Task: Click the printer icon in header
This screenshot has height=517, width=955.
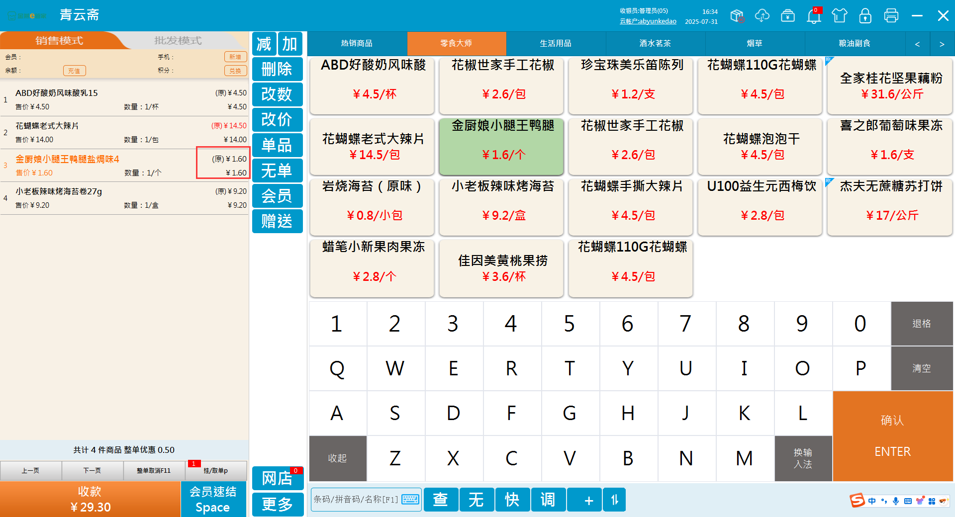Action: pos(891,16)
